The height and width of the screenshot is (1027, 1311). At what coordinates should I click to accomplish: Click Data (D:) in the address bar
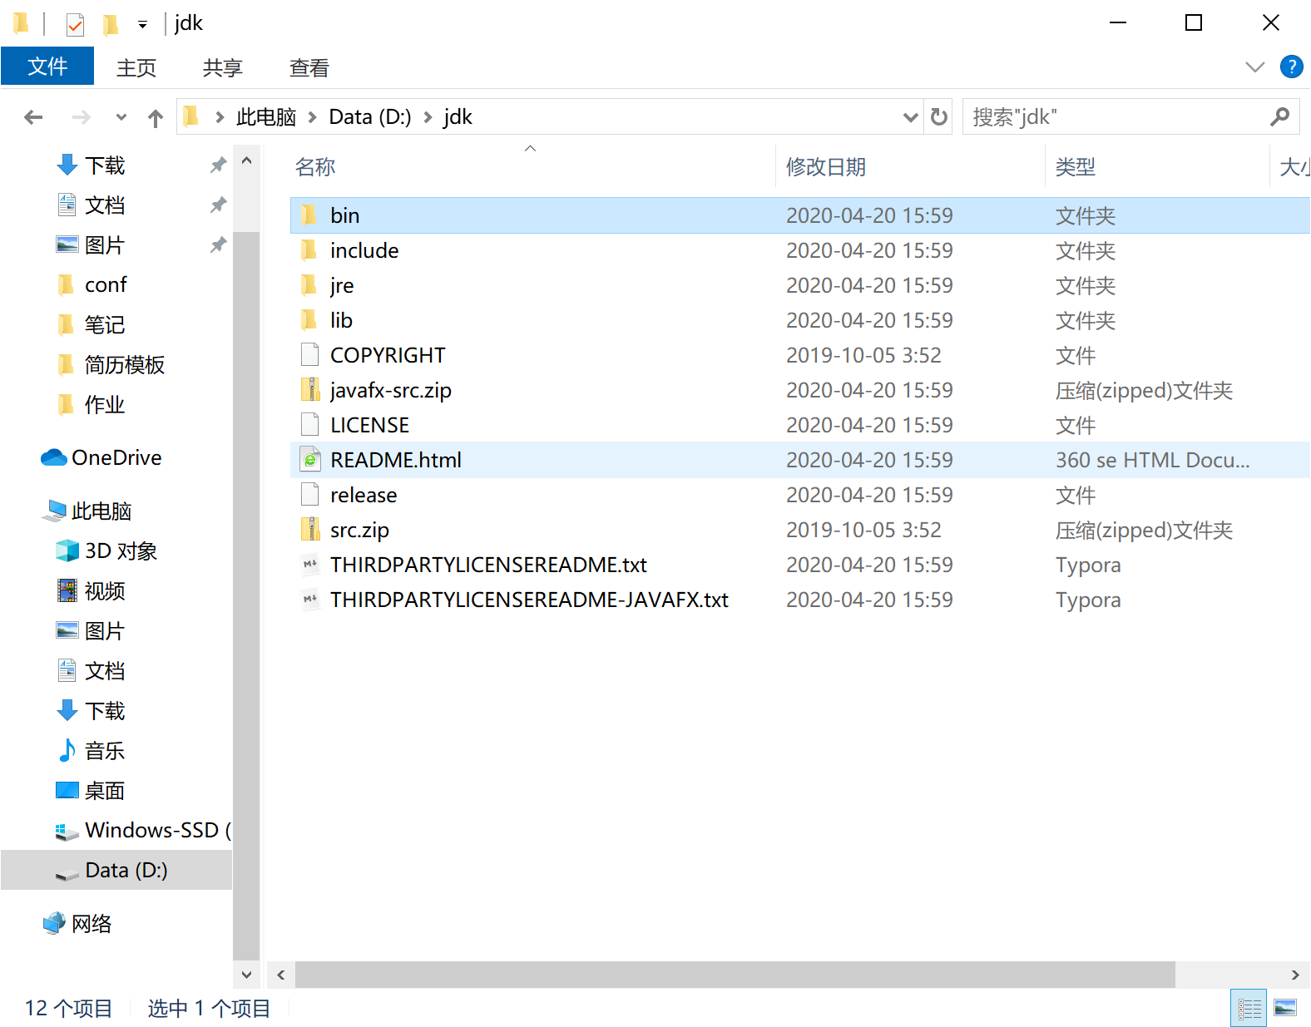click(x=370, y=117)
